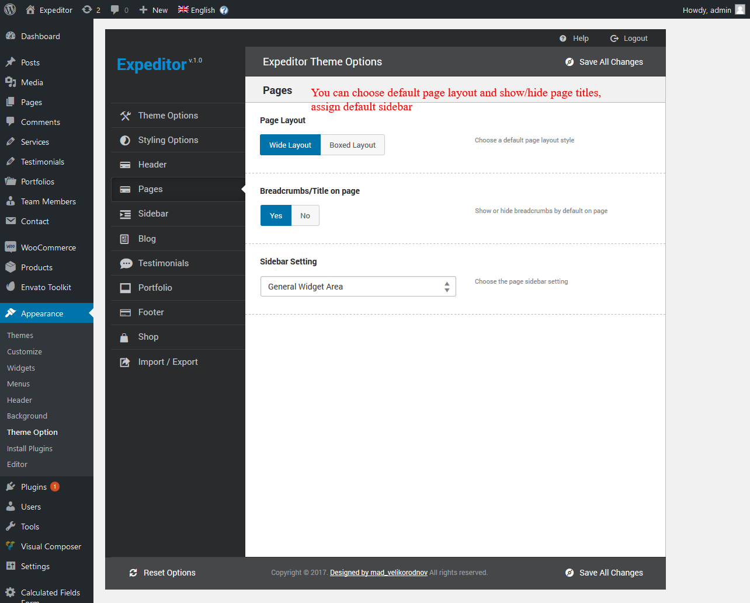
Task: Click the WordPress logo icon
Action: tap(10, 9)
